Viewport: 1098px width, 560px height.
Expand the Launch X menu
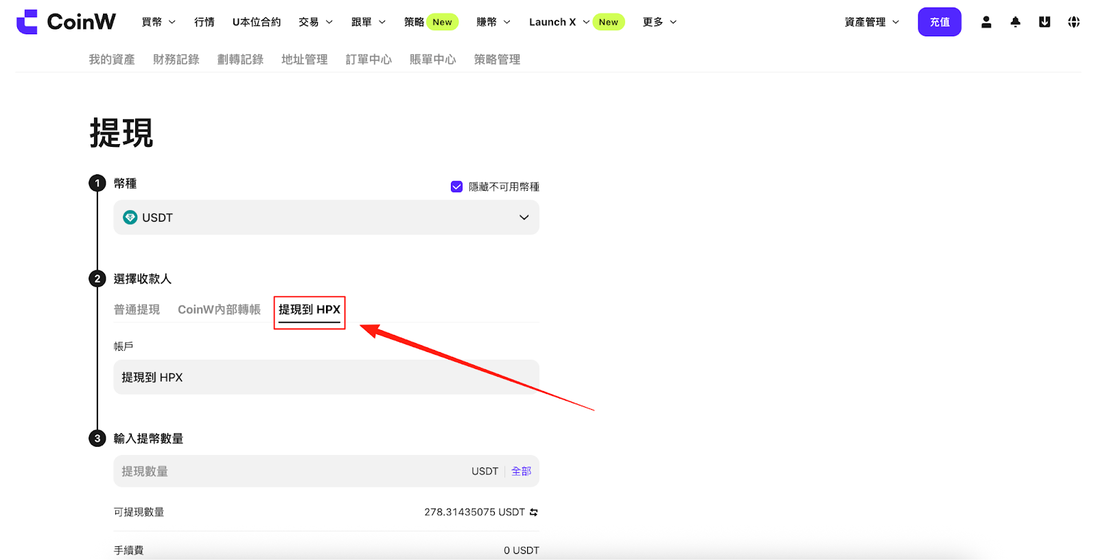559,22
